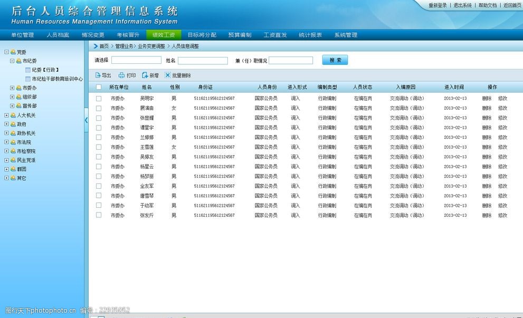Click 修改 for the 张发斤 row
Viewport: 523px width, 318px height.
(x=502, y=215)
